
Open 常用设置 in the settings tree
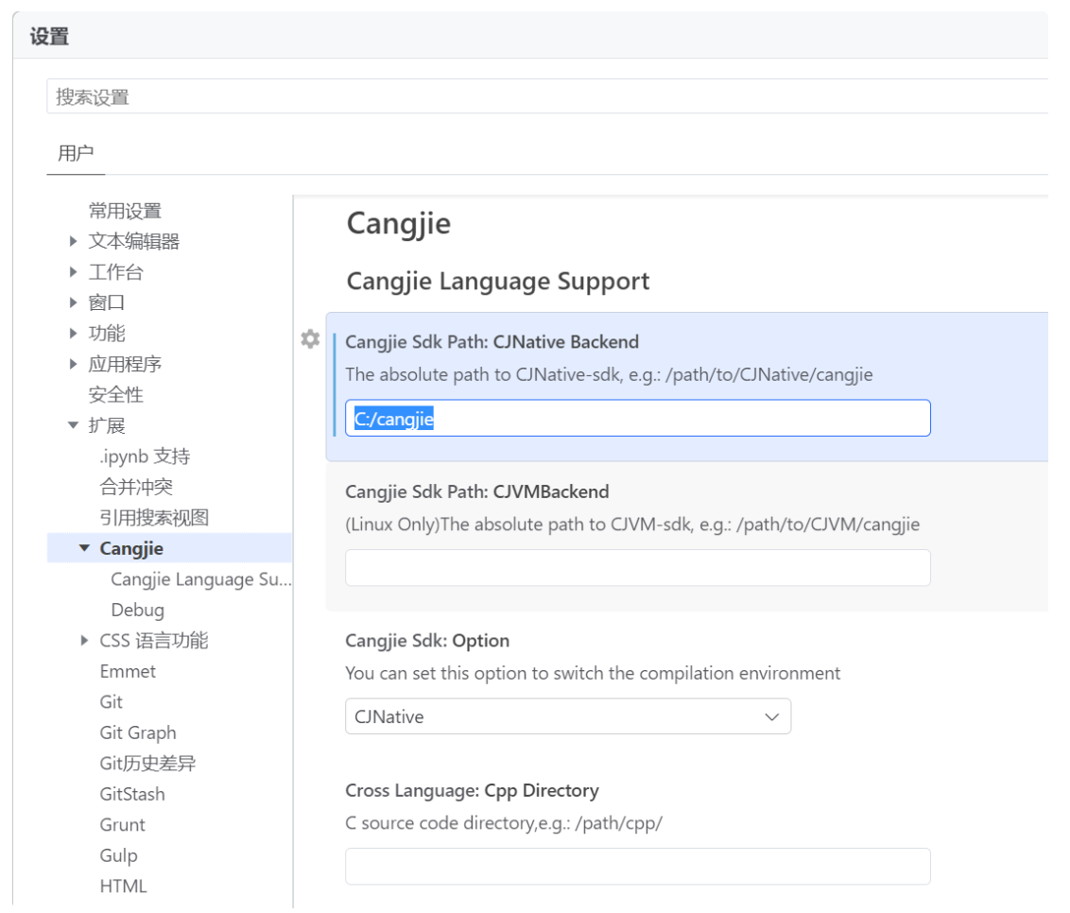125,211
